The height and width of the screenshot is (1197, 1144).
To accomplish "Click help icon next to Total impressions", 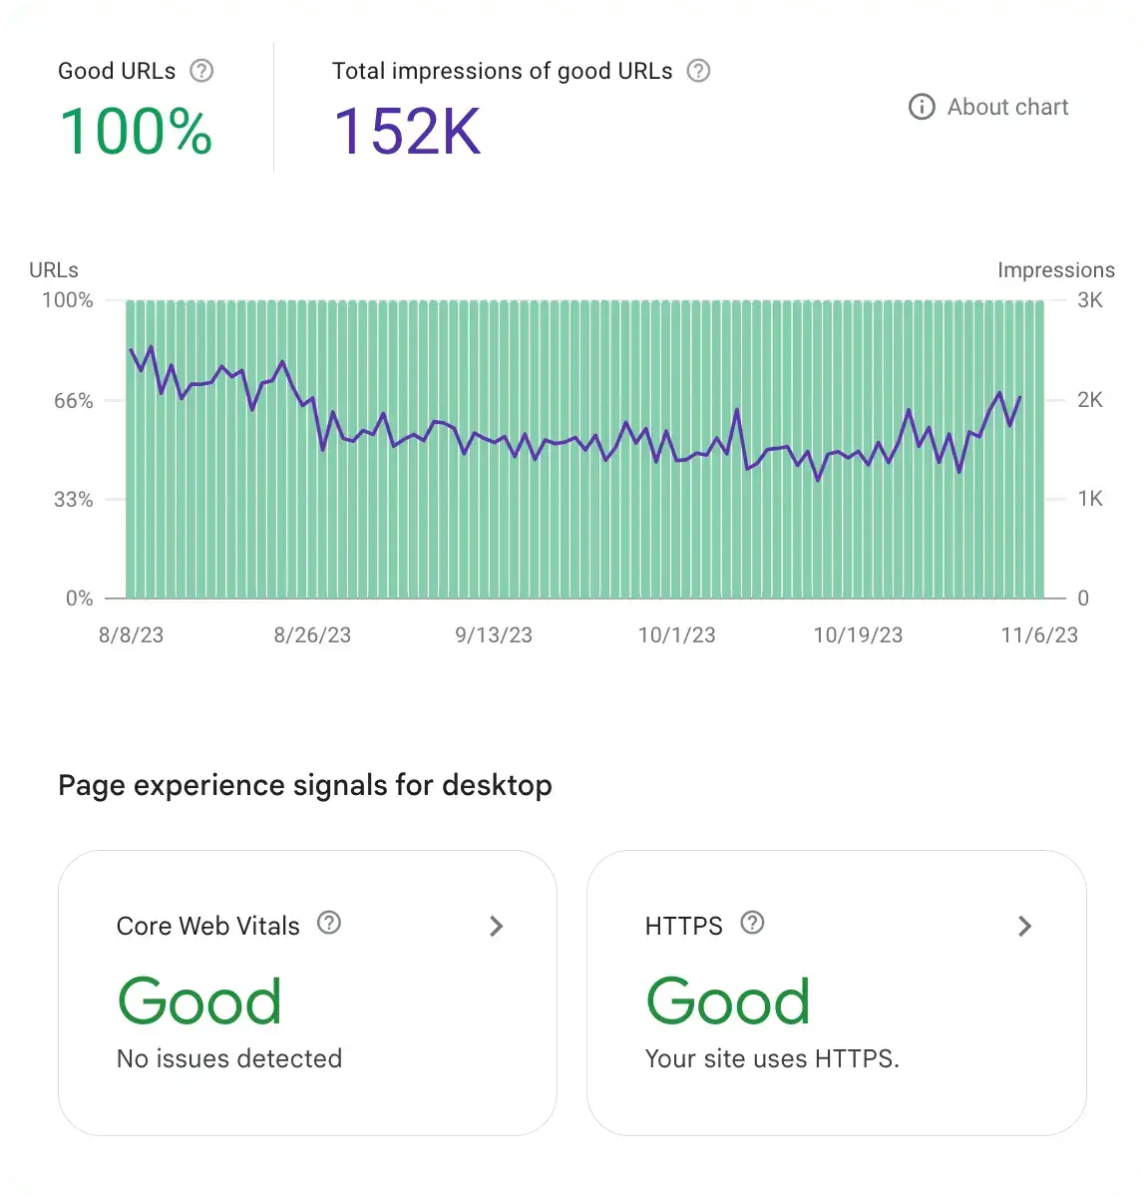I will 699,71.
